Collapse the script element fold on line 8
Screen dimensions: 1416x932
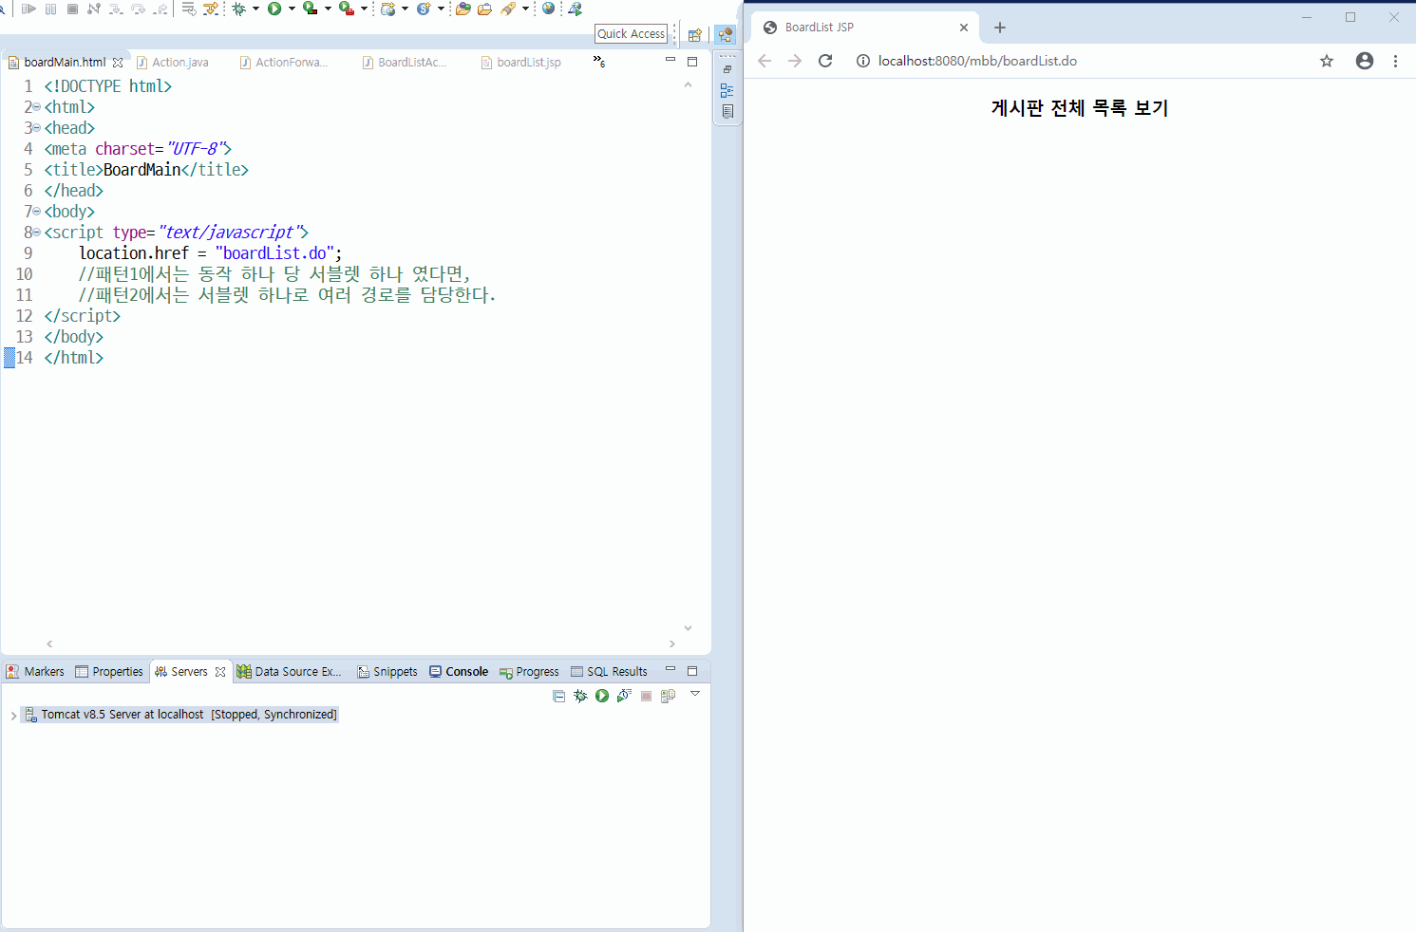37,233
